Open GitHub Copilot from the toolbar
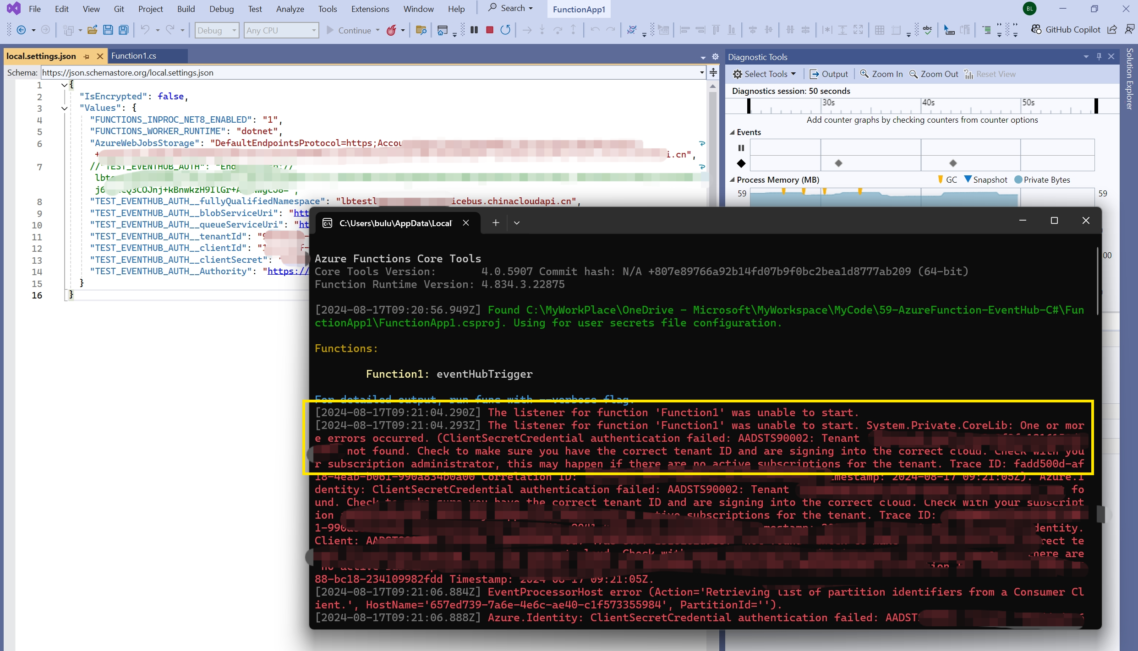 (1066, 30)
